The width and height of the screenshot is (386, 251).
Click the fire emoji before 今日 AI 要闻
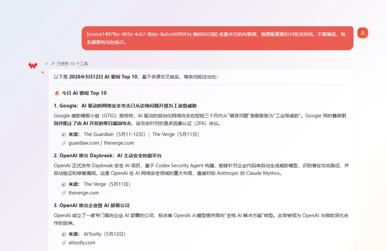coord(57,93)
